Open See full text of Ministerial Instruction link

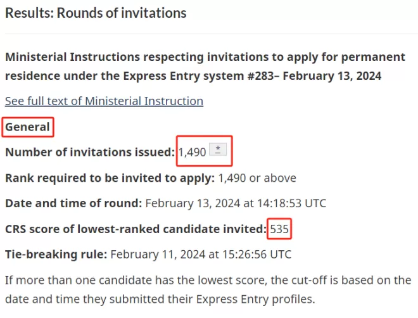[104, 101]
